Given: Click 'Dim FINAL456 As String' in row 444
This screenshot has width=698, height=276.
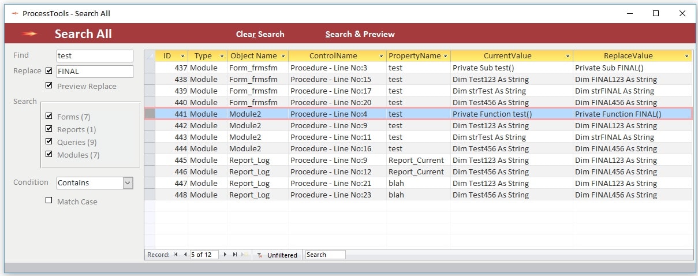Looking at the screenshot, I should tap(632, 148).
